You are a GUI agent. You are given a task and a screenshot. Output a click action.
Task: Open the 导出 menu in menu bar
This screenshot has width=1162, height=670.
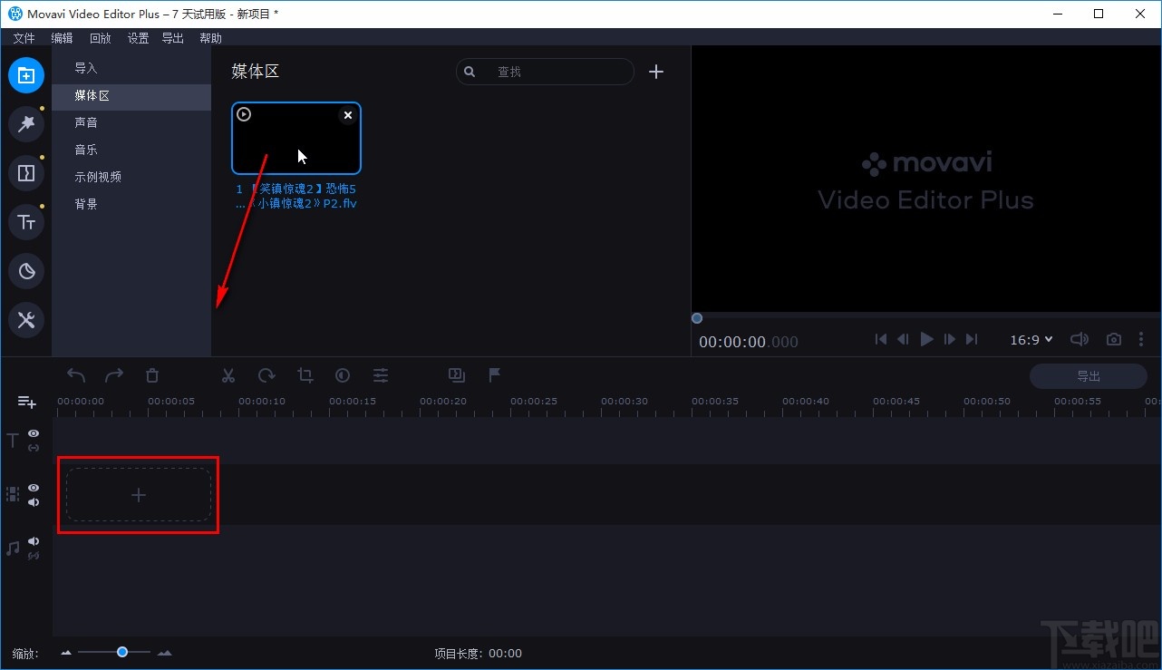point(172,38)
